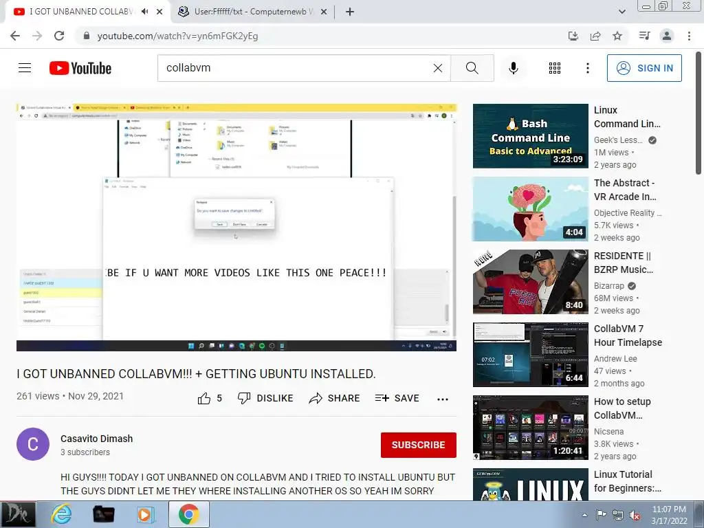704x528 pixels.
Task: Open the network tray icon
Action: coord(618,515)
